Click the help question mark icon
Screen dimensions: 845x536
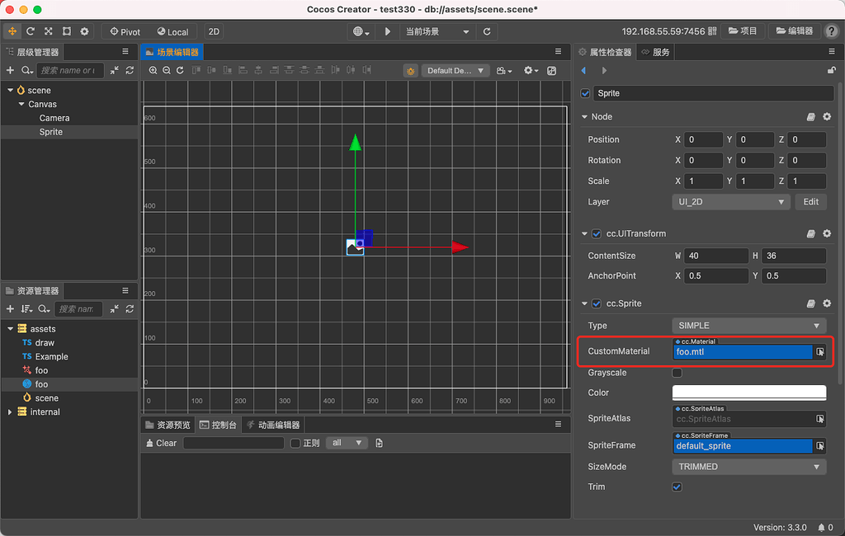coord(831,31)
